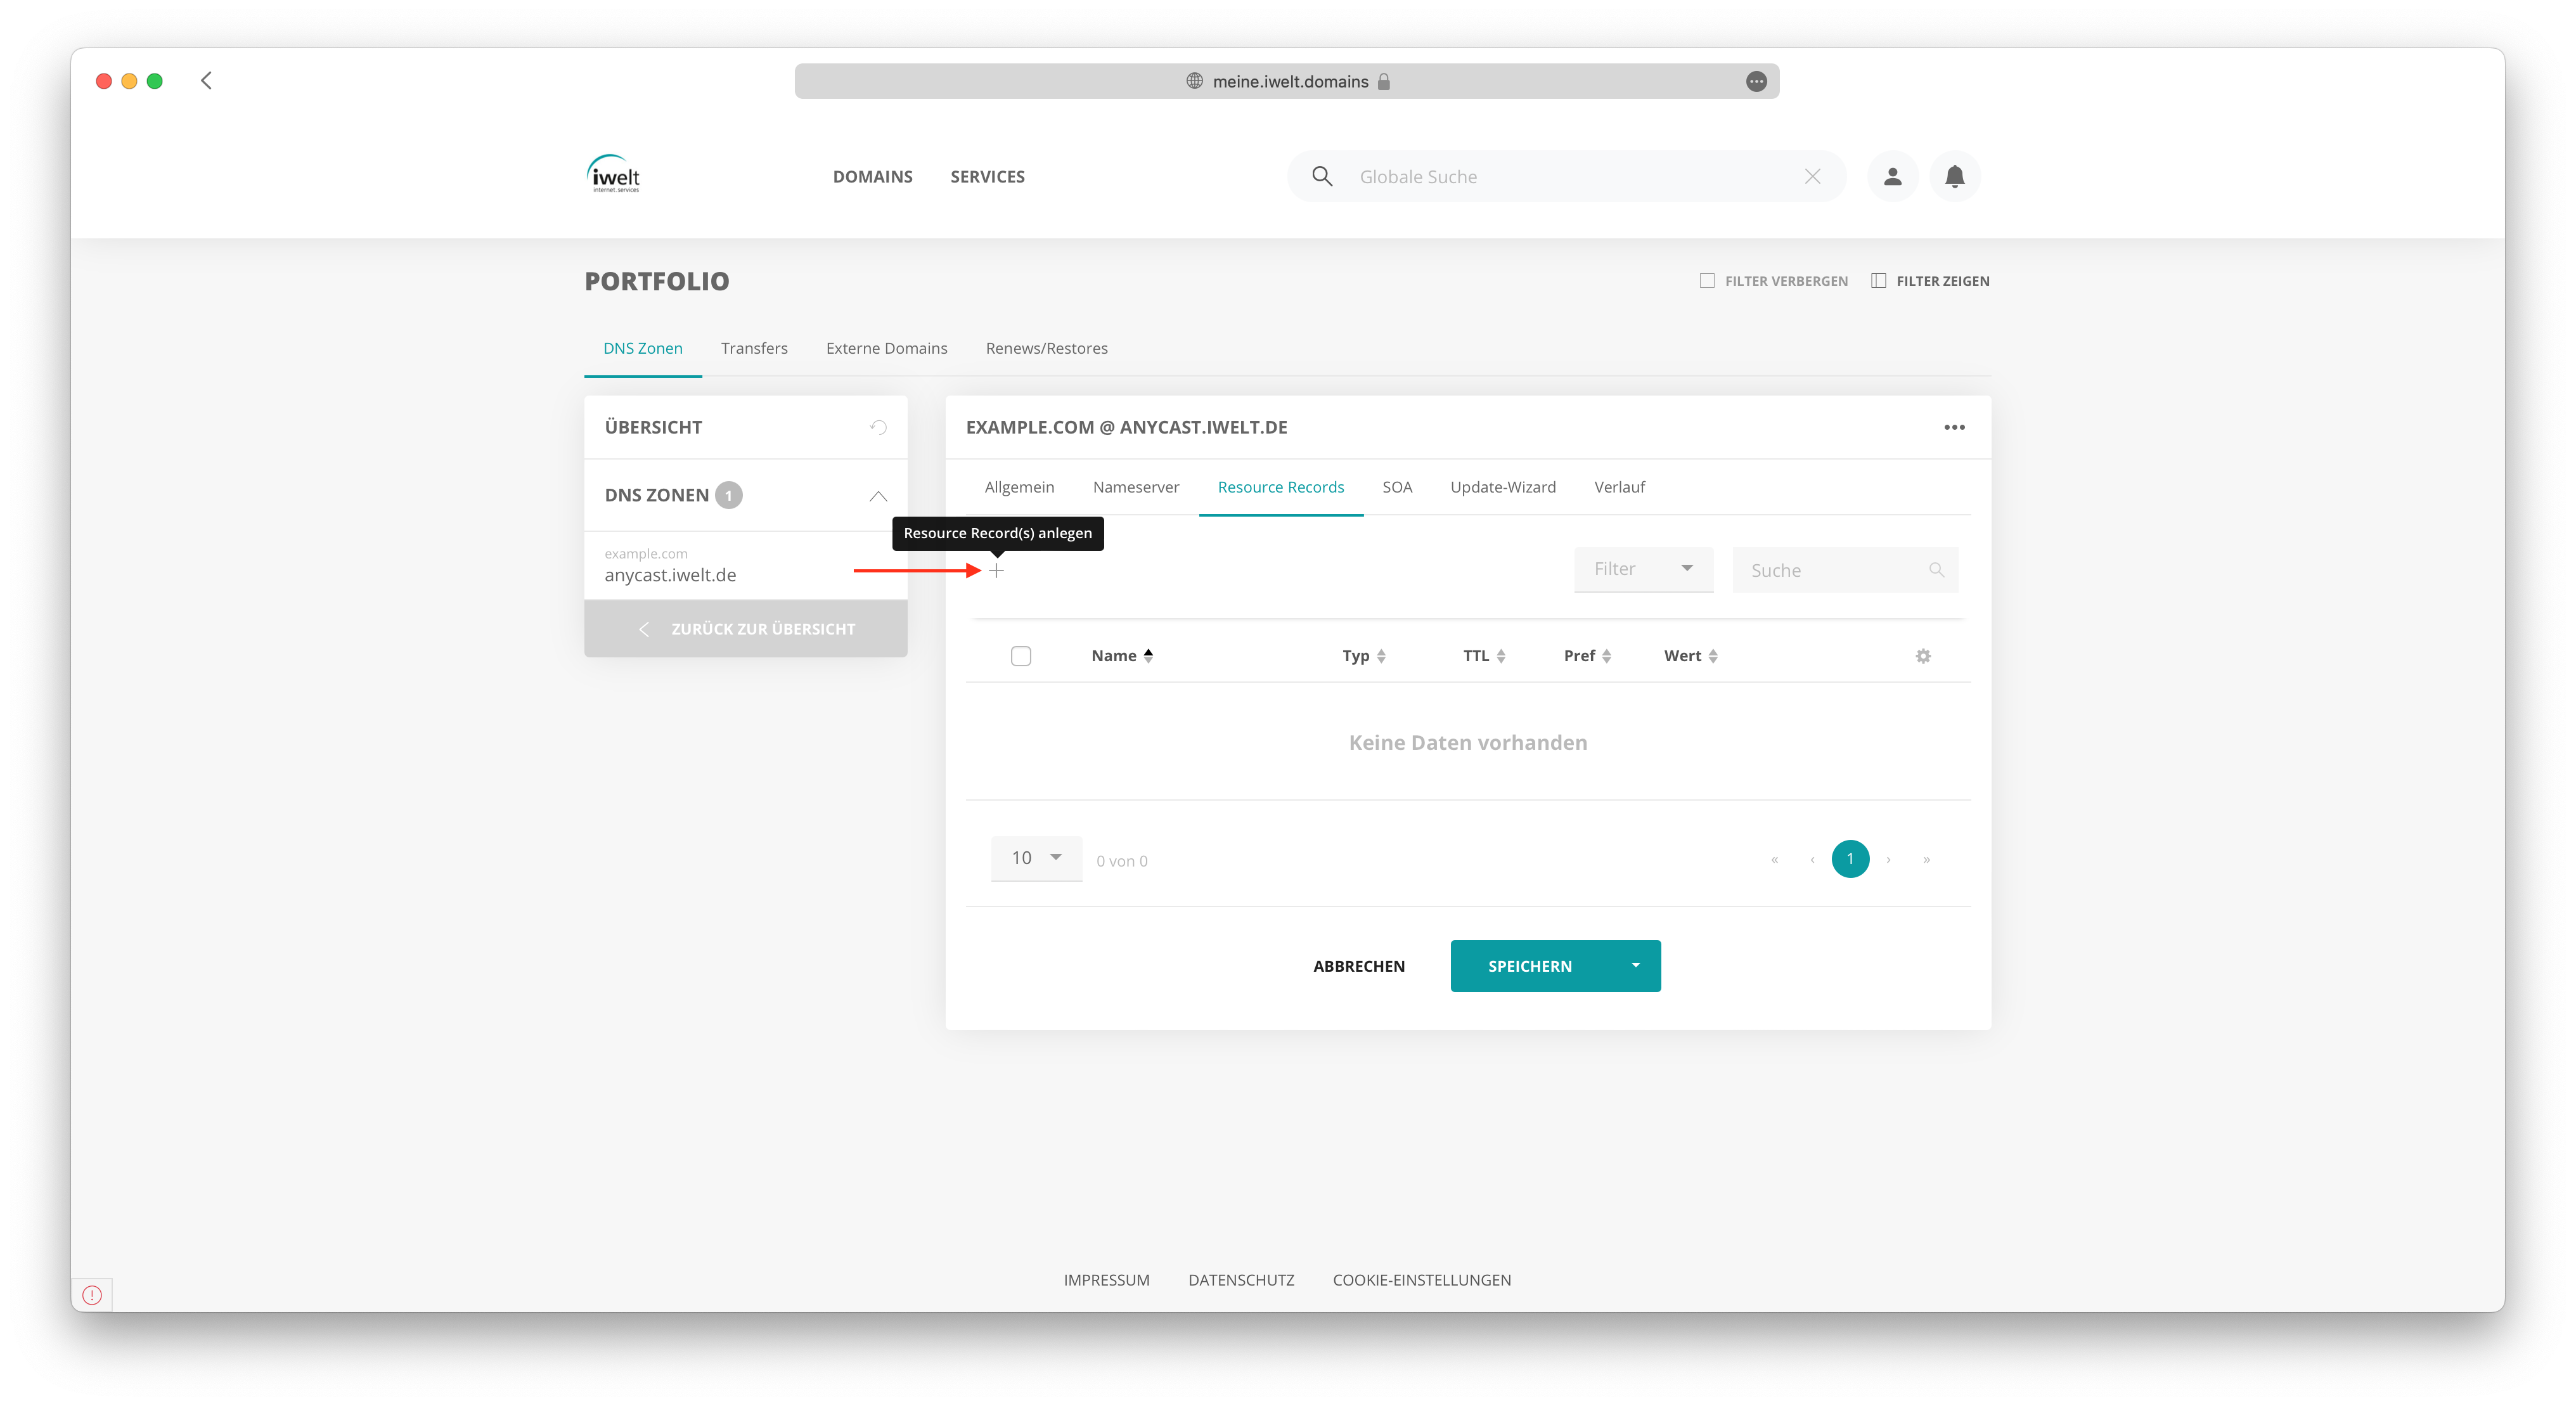
Task: Switch to the Externe Domains tab
Action: click(x=886, y=348)
